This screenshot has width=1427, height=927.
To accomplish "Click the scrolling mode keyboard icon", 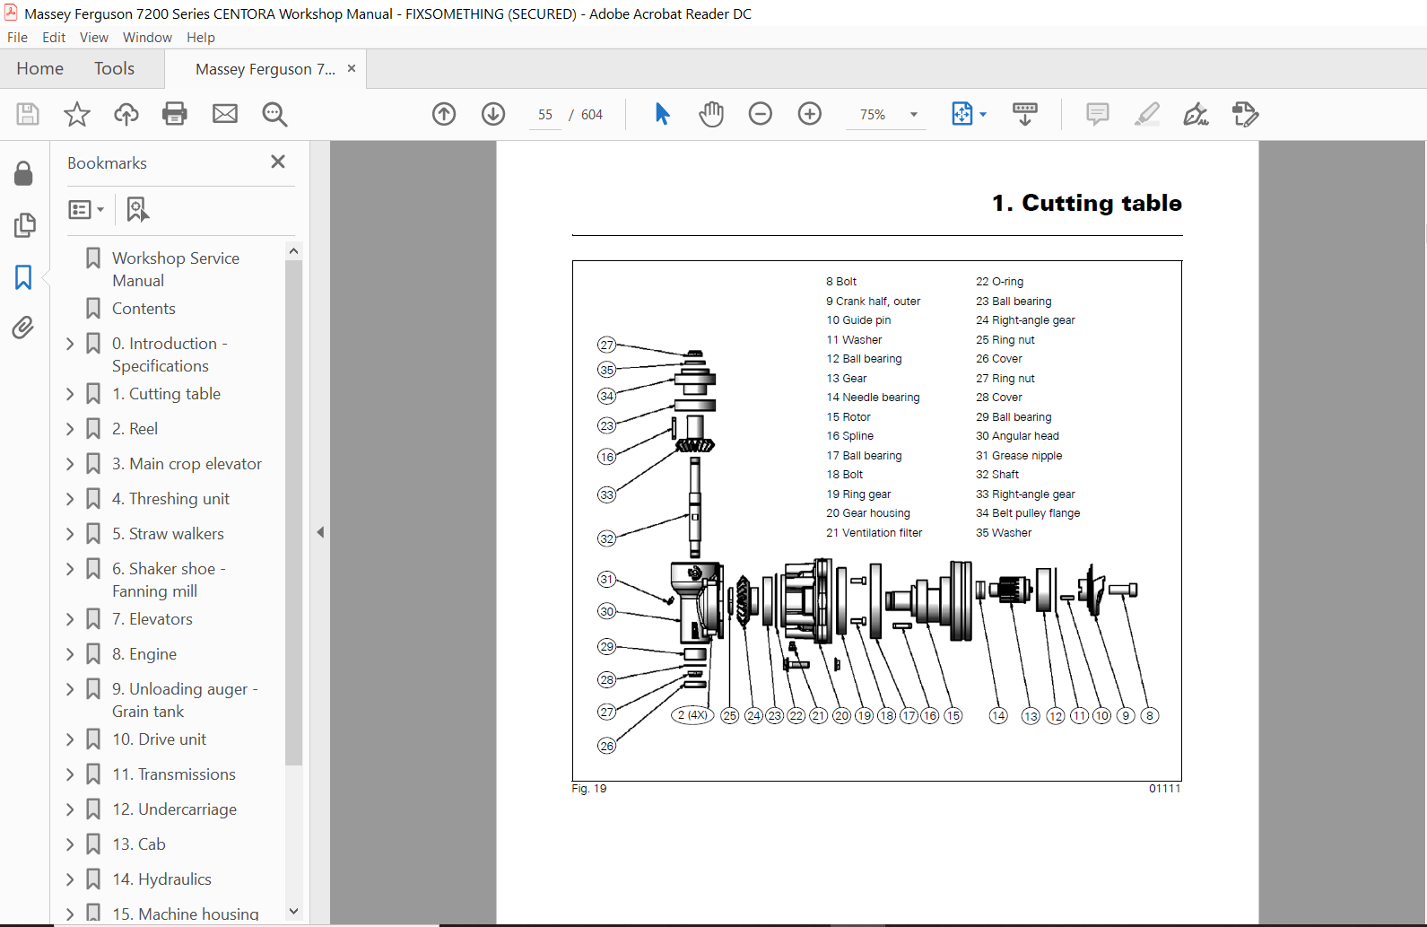I will pyautogui.click(x=1025, y=114).
